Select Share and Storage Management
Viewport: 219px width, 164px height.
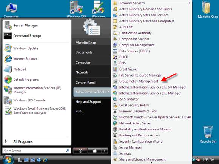[142, 159]
